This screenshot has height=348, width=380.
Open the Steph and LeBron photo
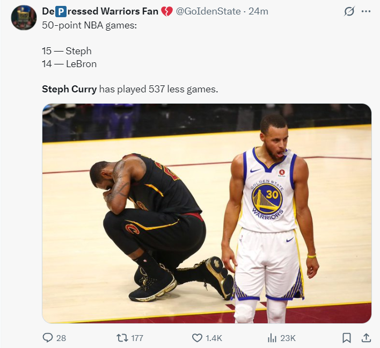coord(207,213)
